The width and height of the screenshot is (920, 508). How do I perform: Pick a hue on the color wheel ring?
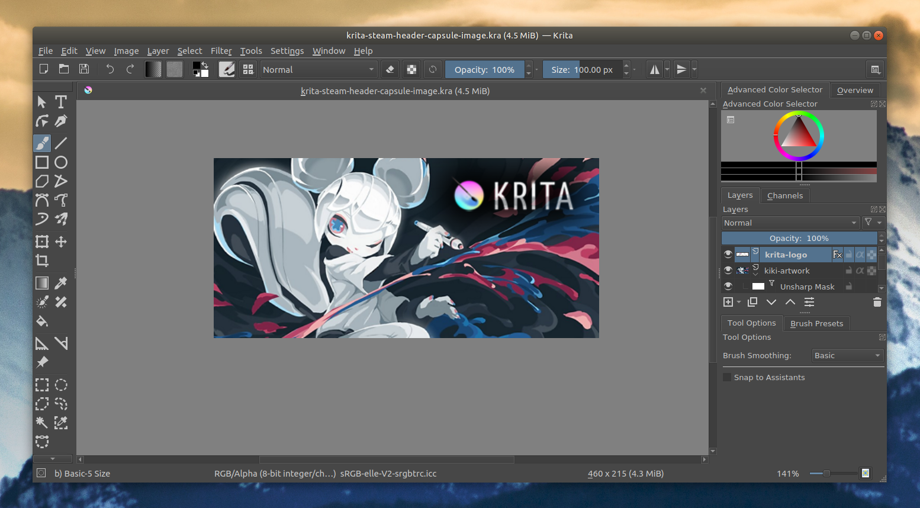pos(822,136)
